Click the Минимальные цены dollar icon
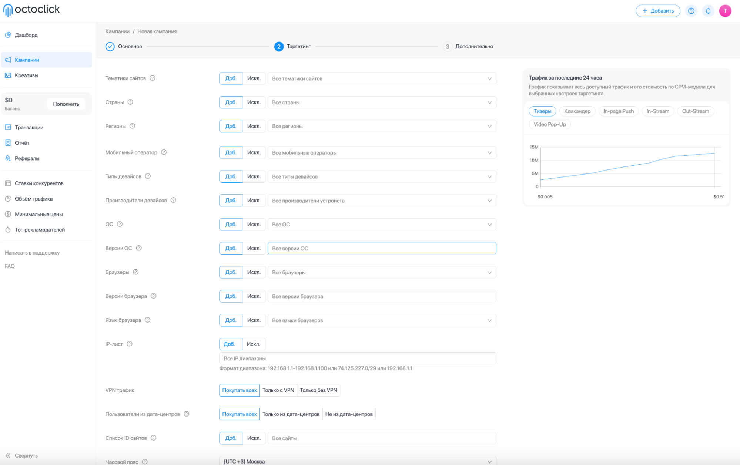 click(8, 214)
